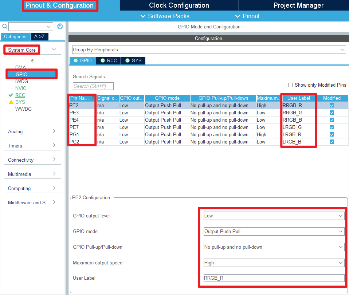349x295 pixels.
Task: Open the Maximum output speed dropdown
Action: (x=274, y=263)
